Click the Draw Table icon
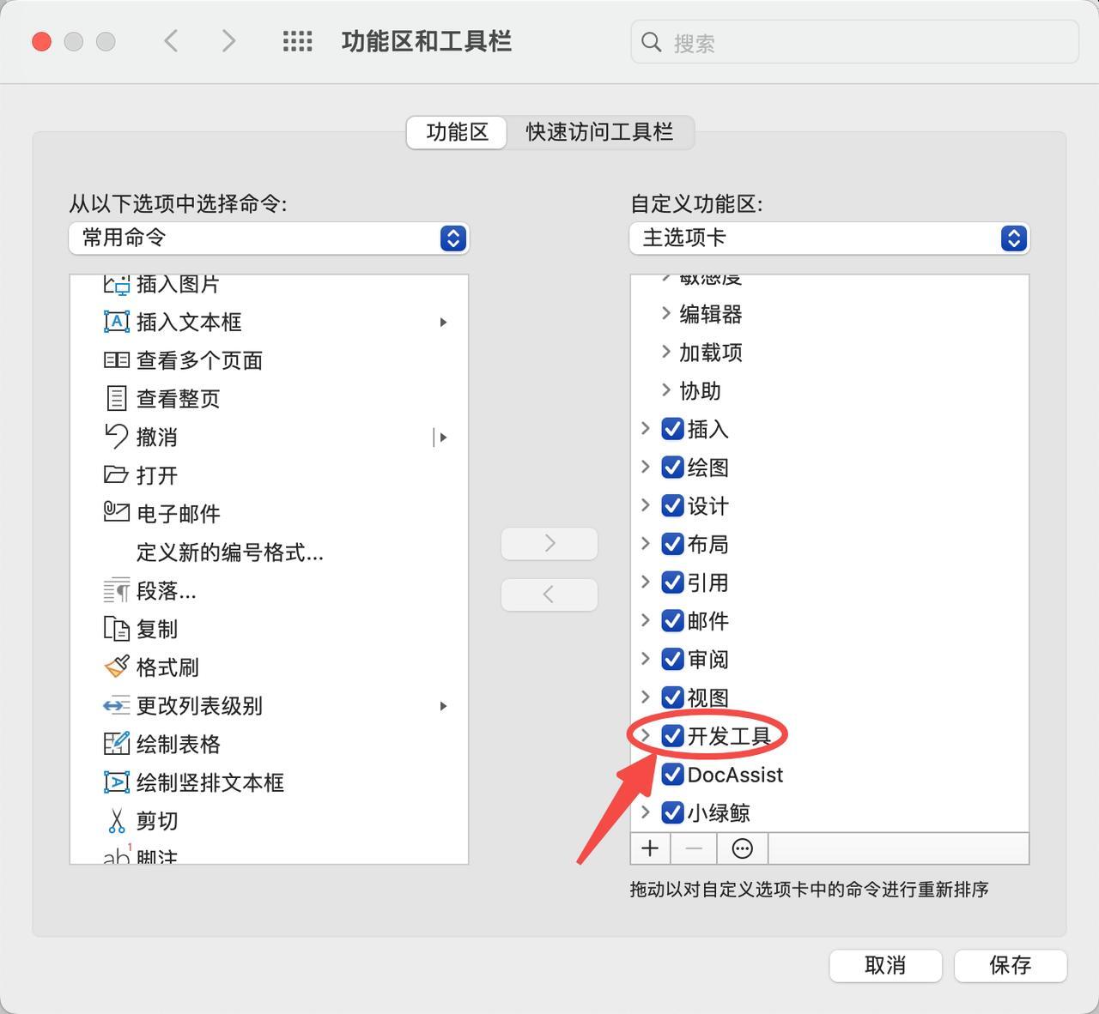 (x=116, y=744)
